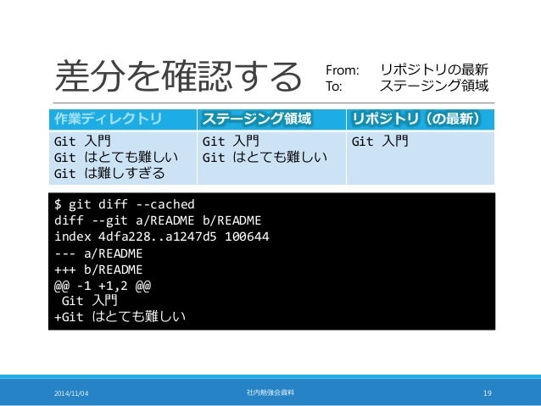The image size is (541, 406).
Task: Click Git はとても難しい in the 作業ディレクトリ column
Action: [x=116, y=158]
